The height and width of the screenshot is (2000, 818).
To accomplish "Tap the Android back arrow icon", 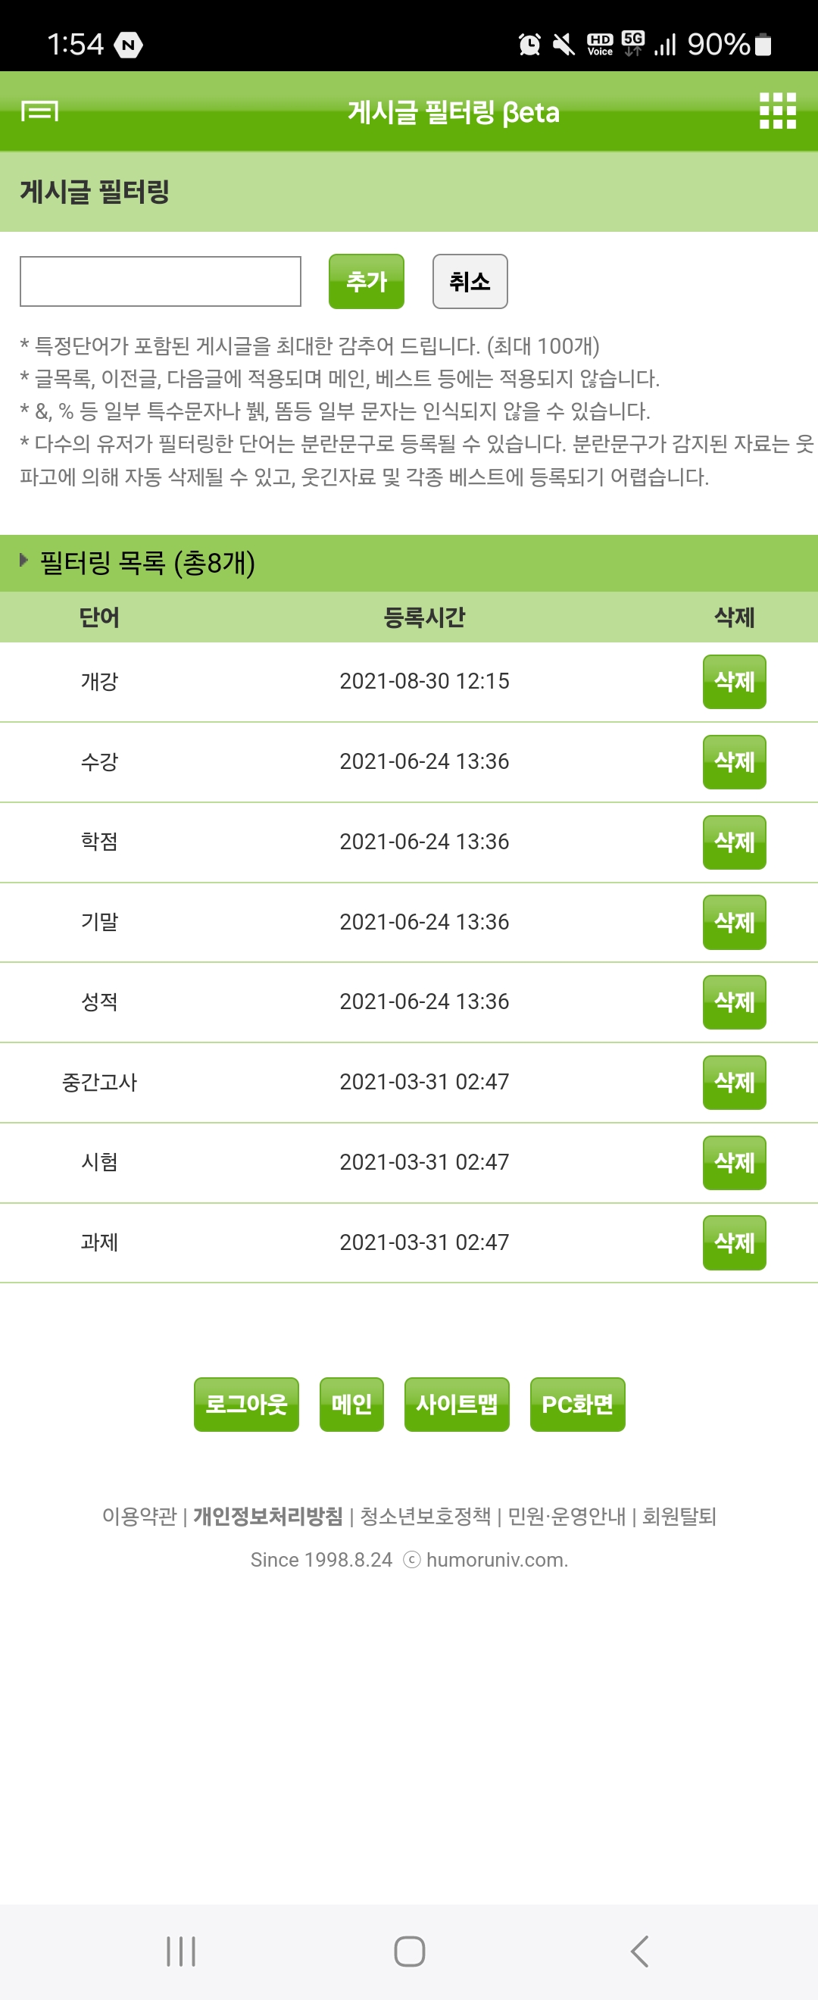I will click(x=638, y=1950).
